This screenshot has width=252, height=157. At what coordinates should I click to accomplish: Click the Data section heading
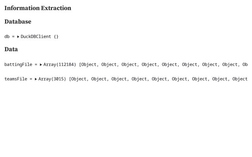pos(11,49)
